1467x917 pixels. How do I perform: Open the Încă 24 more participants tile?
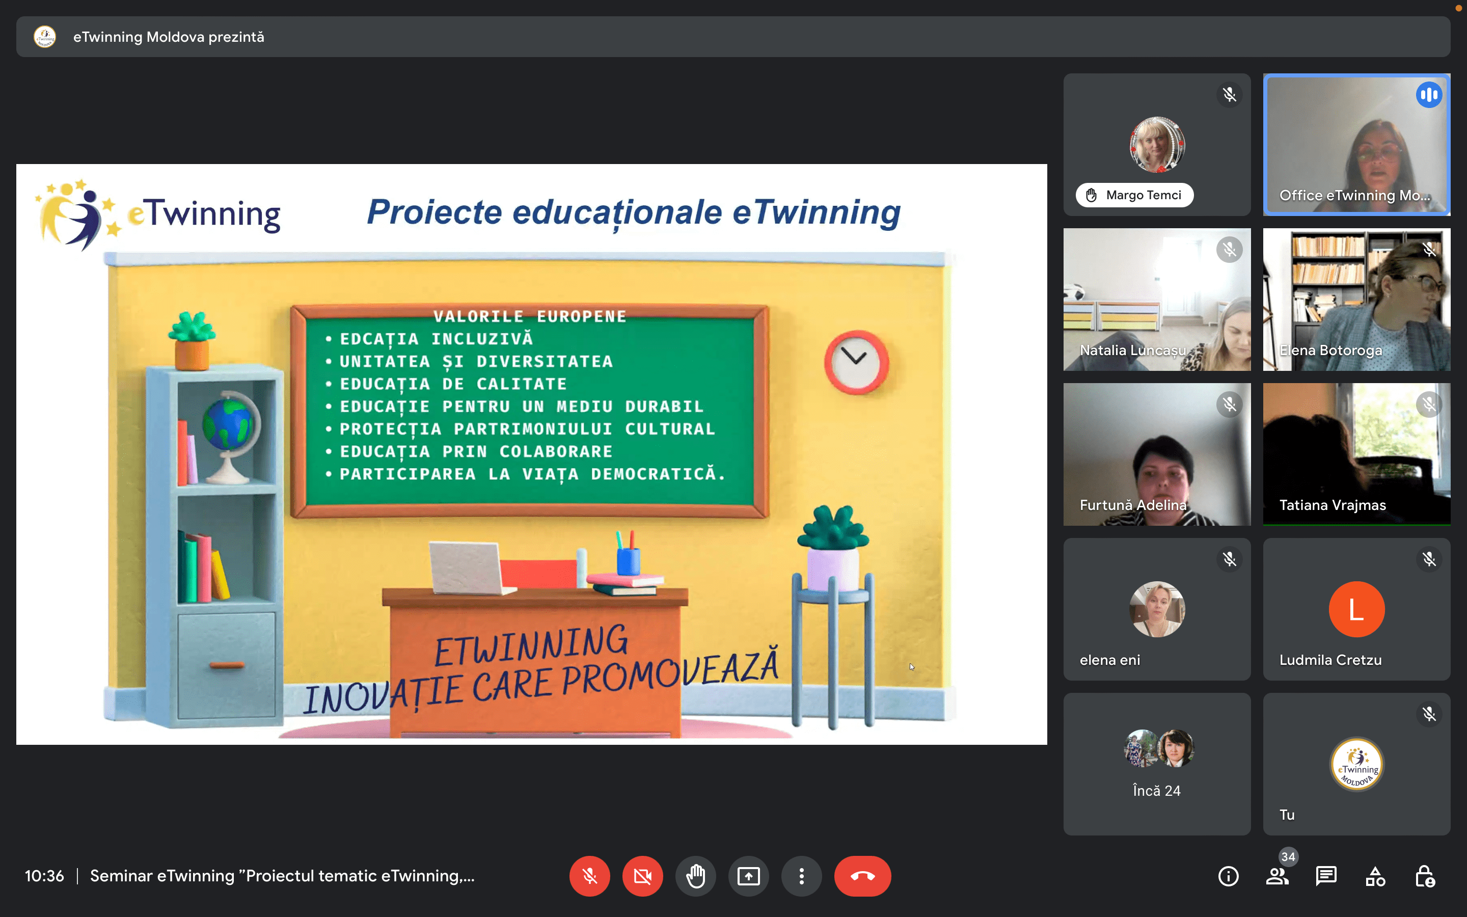point(1157,764)
